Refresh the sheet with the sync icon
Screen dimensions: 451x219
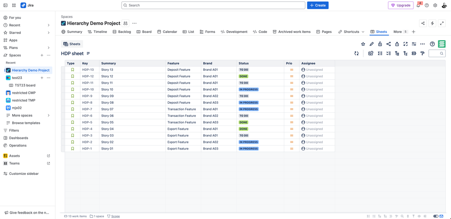[357, 53]
